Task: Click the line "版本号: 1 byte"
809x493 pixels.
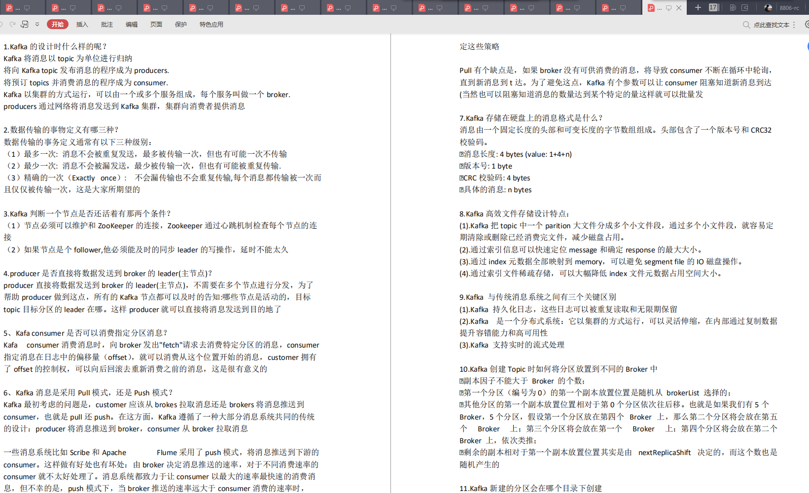Action: [x=486, y=166]
